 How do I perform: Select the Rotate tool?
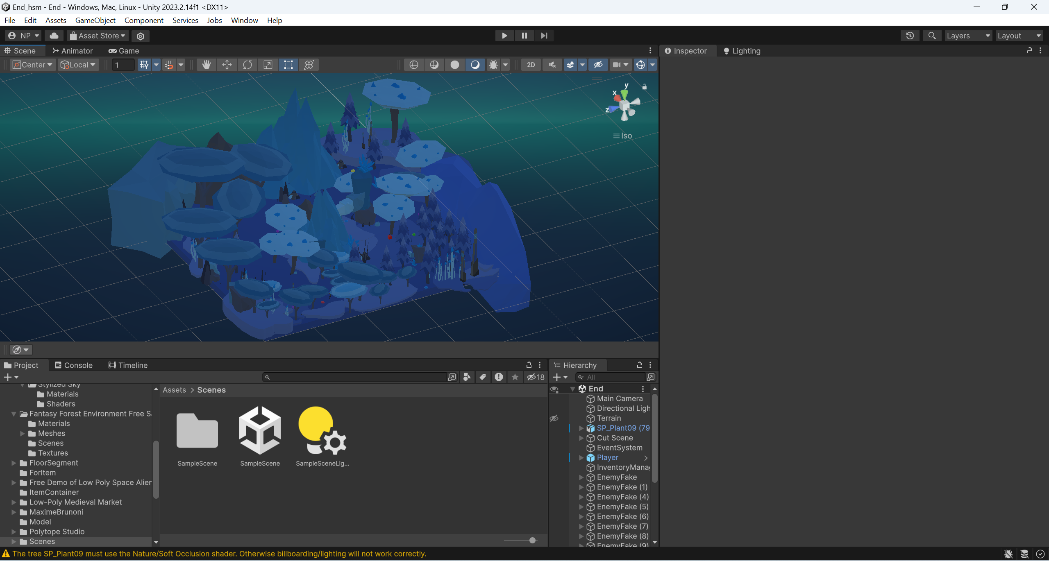coord(247,65)
